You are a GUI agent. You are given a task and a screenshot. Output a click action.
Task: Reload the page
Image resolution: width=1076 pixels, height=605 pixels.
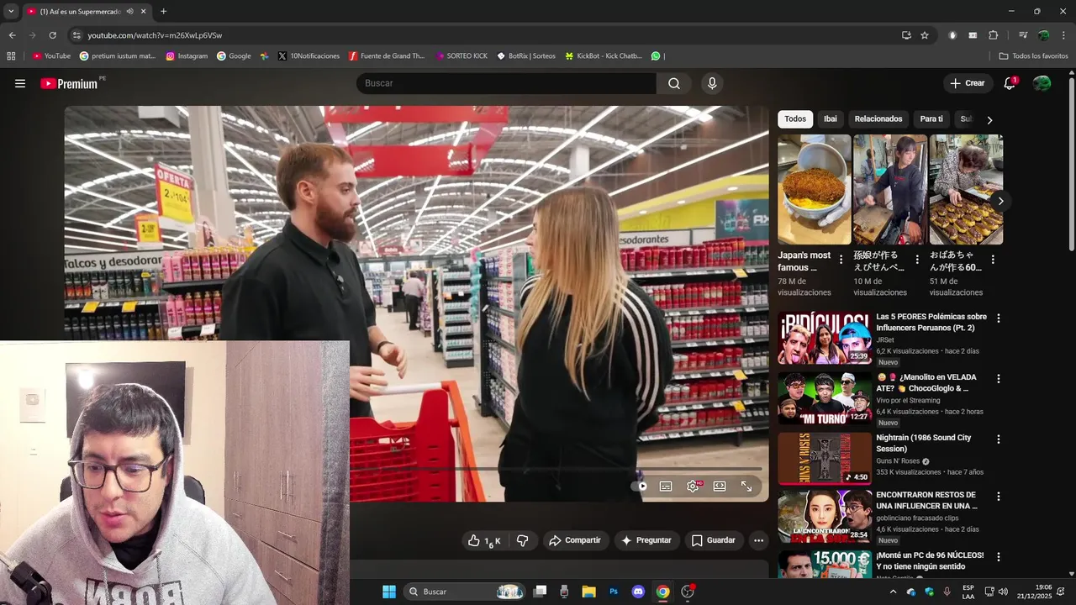[52, 35]
